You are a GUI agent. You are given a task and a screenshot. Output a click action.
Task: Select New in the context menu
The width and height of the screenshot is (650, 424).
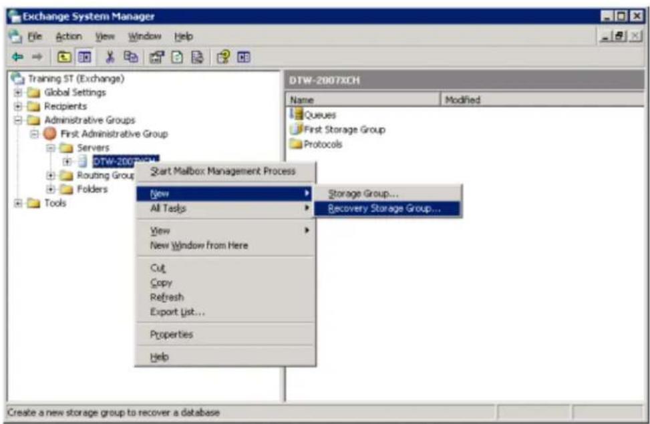coord(224,194)
